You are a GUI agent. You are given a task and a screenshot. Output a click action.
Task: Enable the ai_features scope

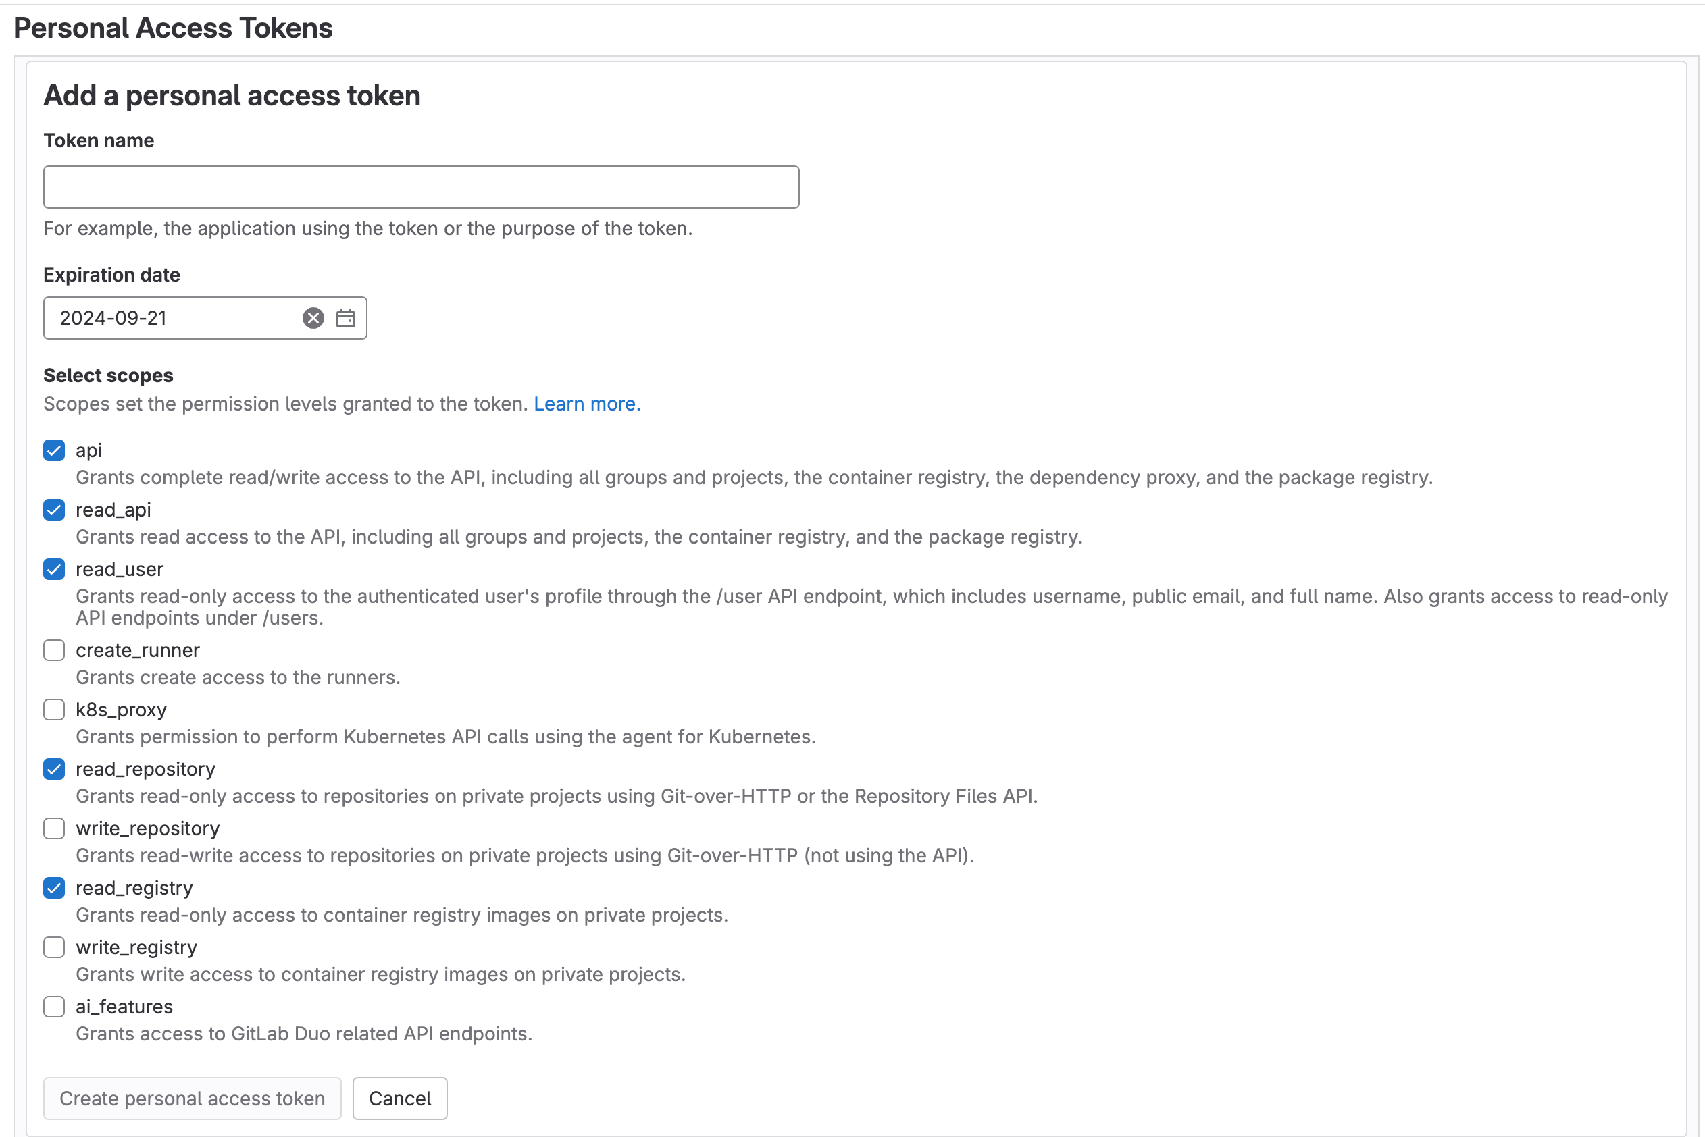[x=55, y=1007]
